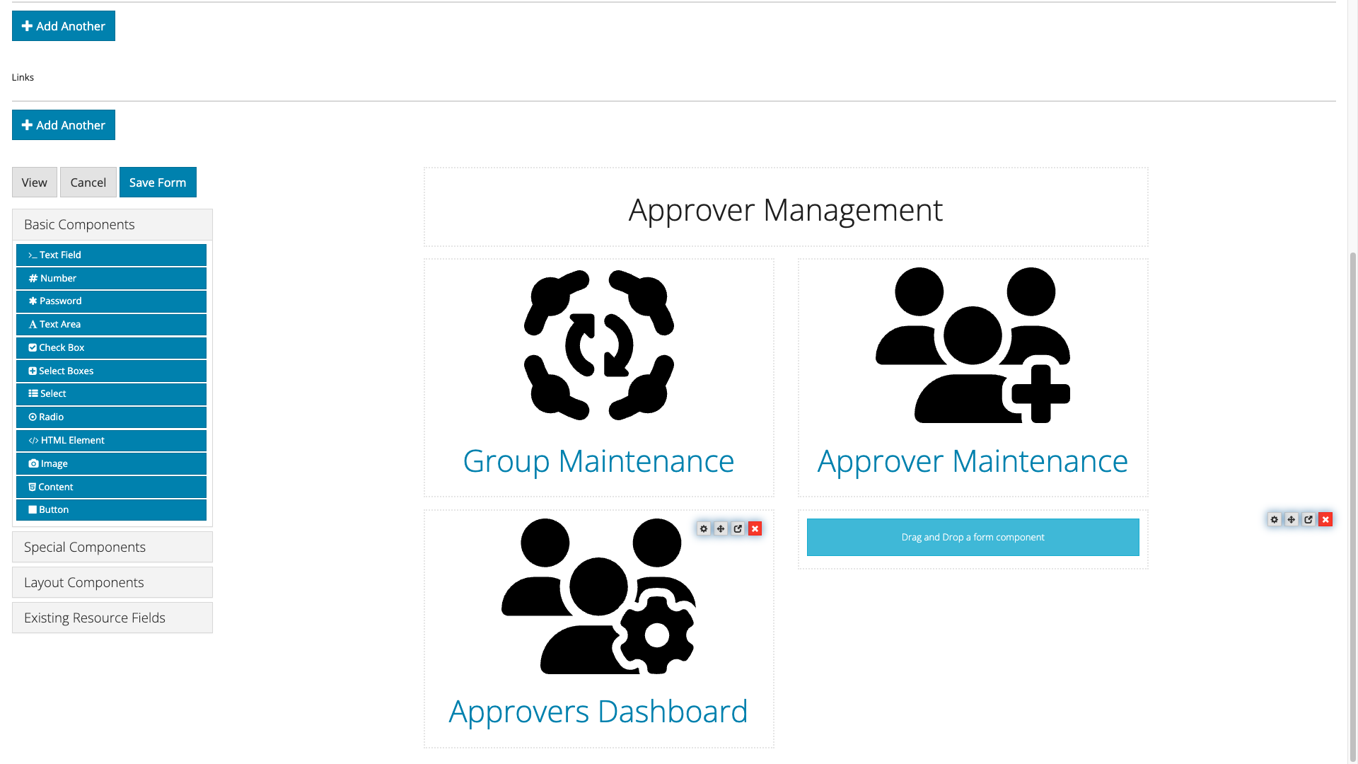Expand the Layout Components section
This screenshot has height=764, width=1358.
tap(112, 582)
